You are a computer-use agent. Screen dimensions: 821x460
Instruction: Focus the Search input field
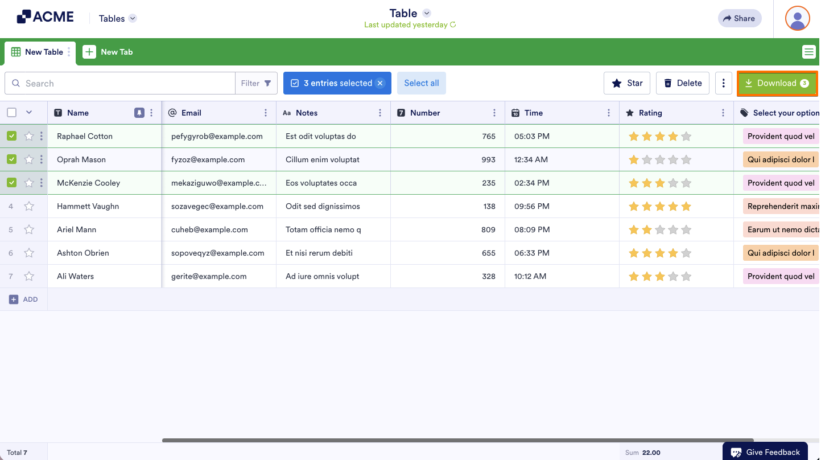[x=120, y=83]
